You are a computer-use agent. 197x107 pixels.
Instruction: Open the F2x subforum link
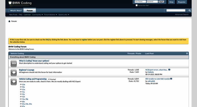[x=23, y=94]
